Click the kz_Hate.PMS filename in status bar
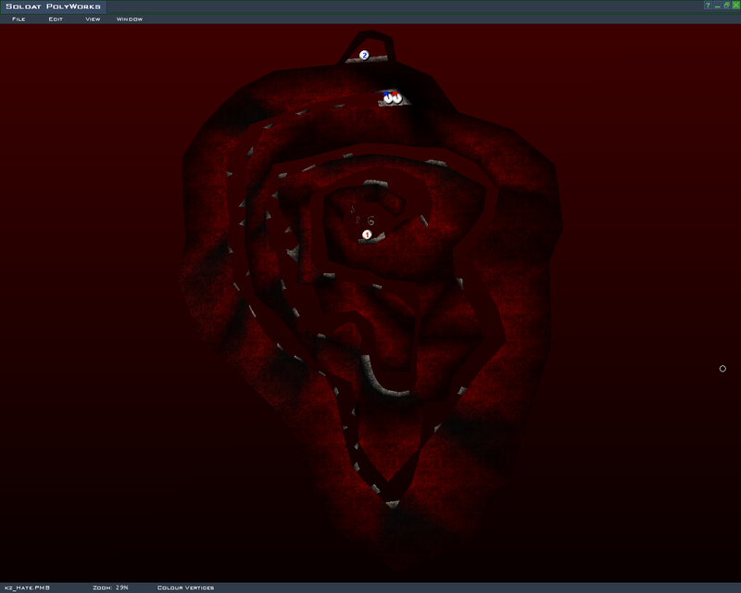Viewport: 741px width, 593px height. pos(27,587)
